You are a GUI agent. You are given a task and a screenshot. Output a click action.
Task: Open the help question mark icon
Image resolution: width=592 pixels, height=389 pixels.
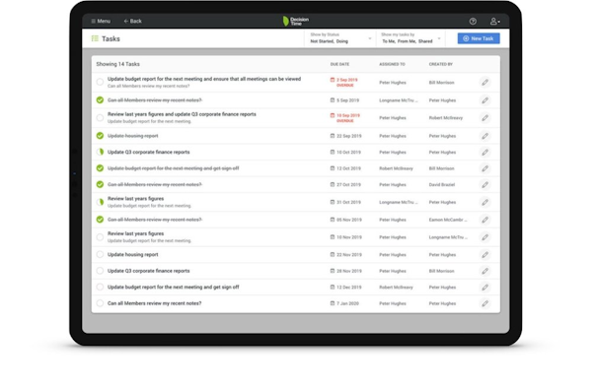473,22
